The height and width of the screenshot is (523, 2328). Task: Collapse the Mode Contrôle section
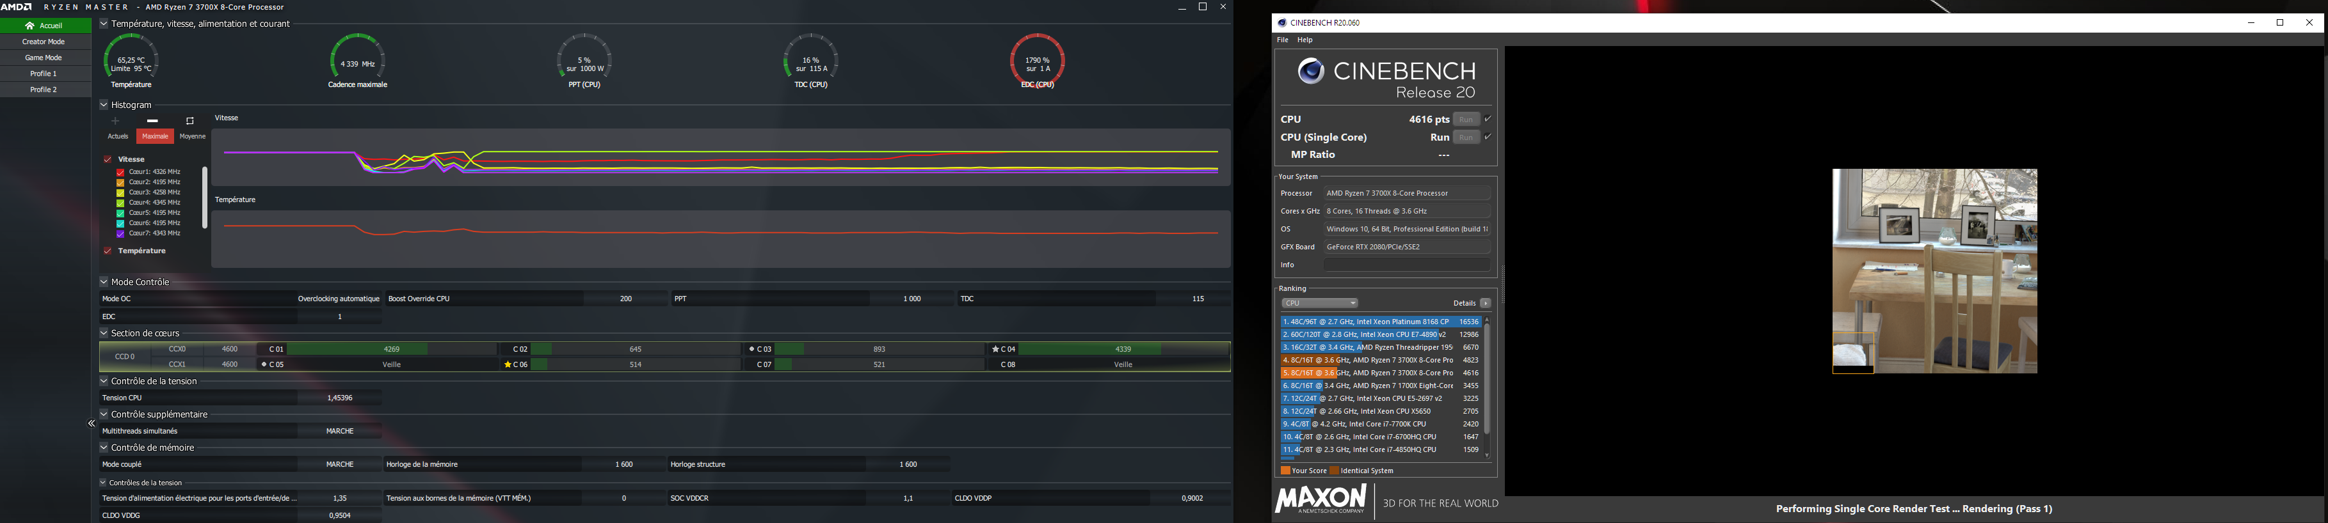coord(104,282)
